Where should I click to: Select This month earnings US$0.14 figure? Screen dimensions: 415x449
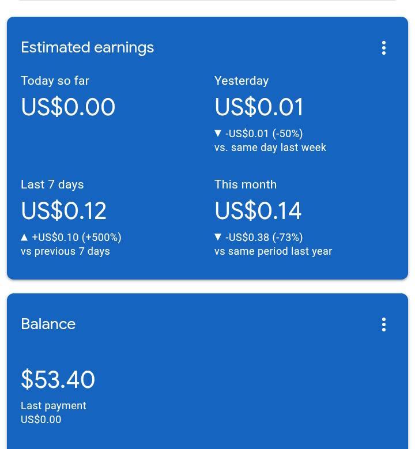pos(258,210)
